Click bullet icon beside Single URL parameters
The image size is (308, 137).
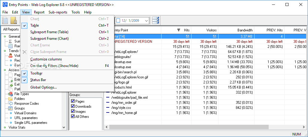click(x=11, y=123)
